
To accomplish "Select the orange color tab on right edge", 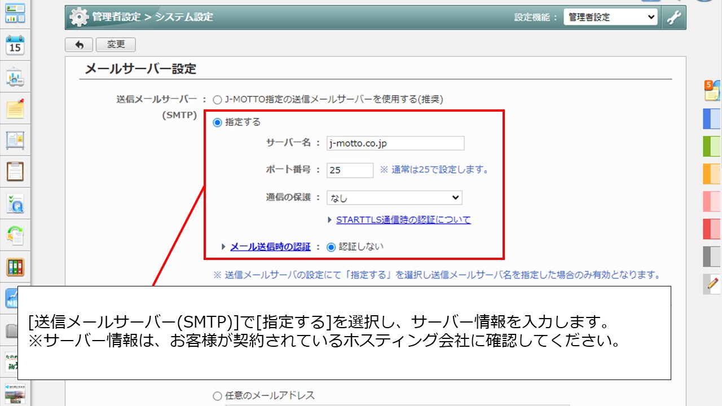I will pyautogui.click(x=712, y=174).
